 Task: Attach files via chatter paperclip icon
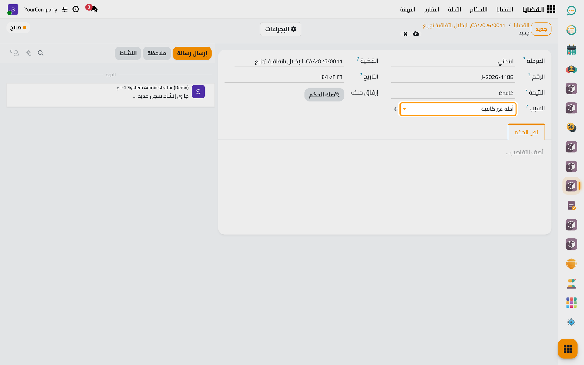tap(28, 53)
